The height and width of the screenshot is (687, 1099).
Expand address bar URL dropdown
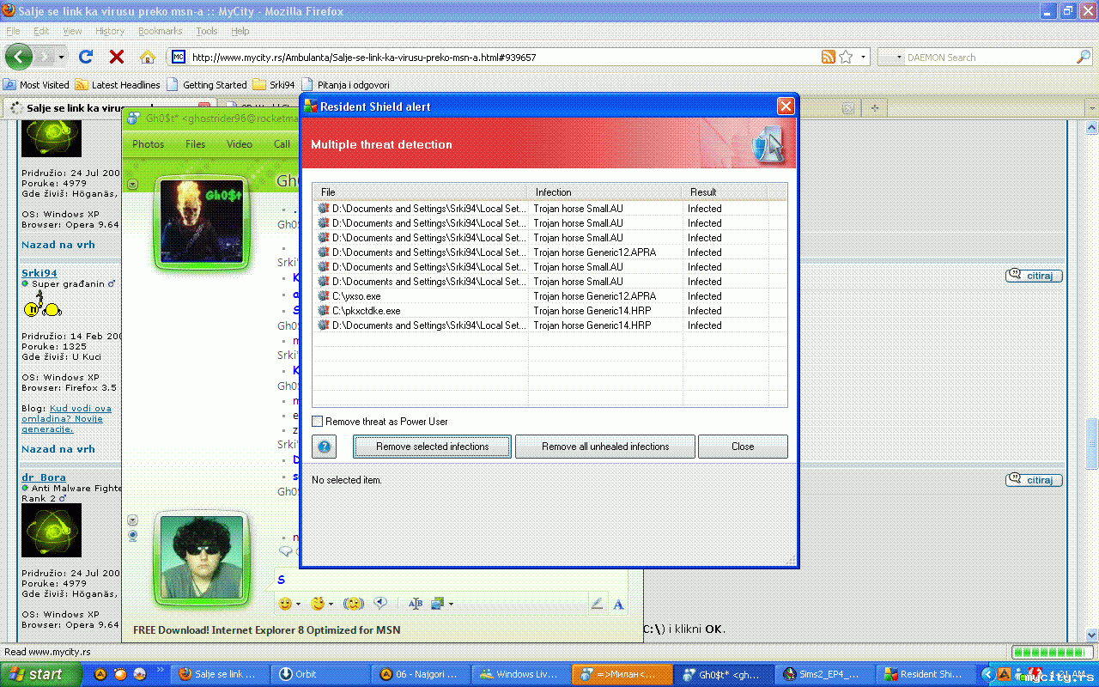(864, 58)
